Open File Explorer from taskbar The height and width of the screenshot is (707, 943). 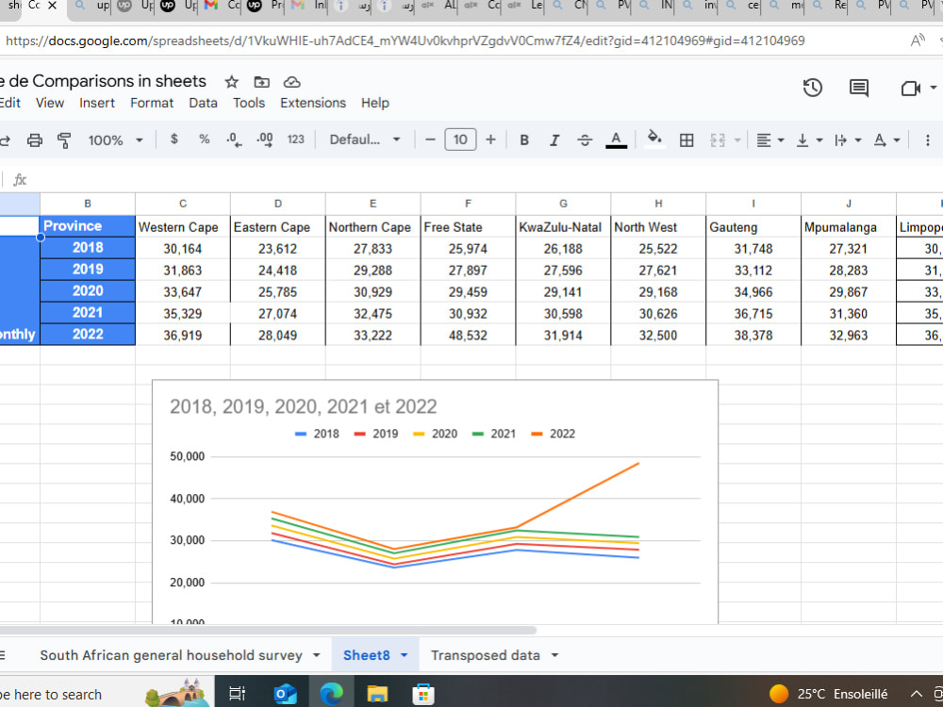click(378, 694)
